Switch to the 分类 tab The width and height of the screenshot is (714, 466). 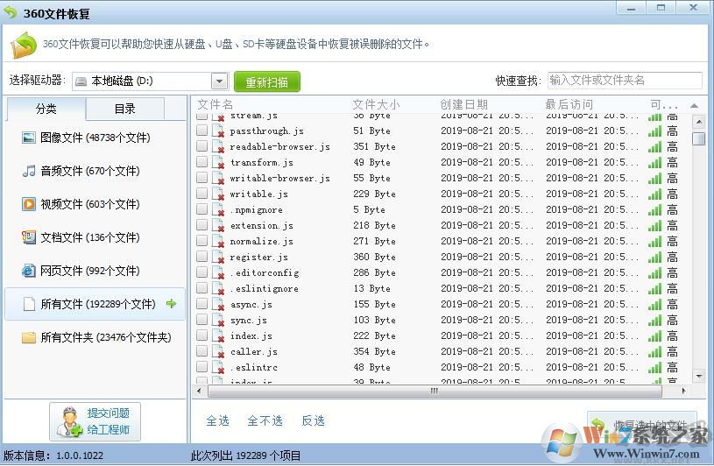click(46, 109)
